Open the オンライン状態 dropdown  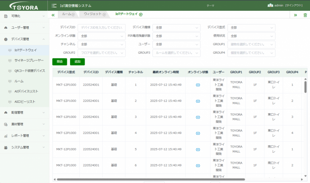pos(101,36)
